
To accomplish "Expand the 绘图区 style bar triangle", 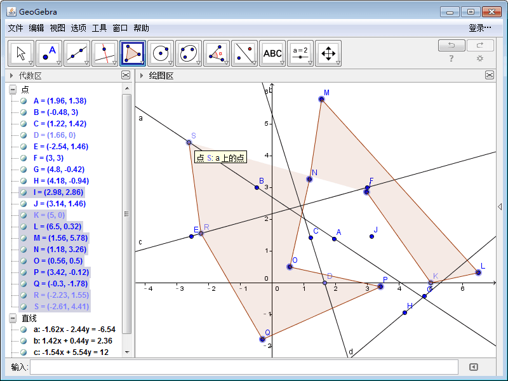I will [x=142, y=76].
